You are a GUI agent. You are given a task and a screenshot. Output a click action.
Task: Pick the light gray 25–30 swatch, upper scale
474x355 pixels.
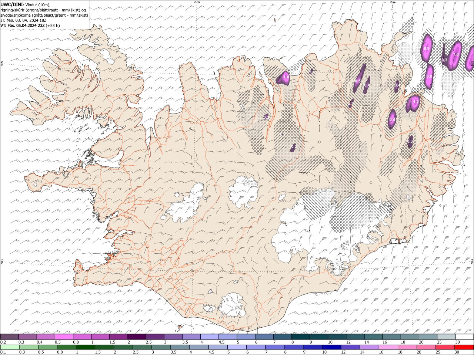point(446,337)
